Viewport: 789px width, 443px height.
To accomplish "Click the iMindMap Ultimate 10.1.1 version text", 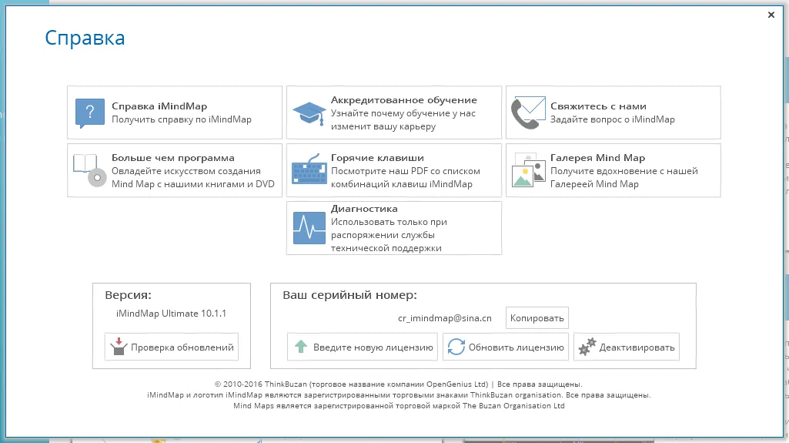I will click(x=171, y=313).
